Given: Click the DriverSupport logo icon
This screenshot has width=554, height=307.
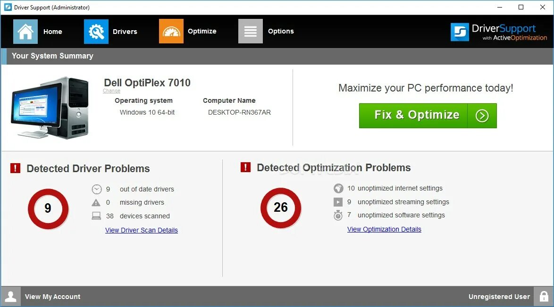Looking at the screenshot, I should tap(460, 32).
